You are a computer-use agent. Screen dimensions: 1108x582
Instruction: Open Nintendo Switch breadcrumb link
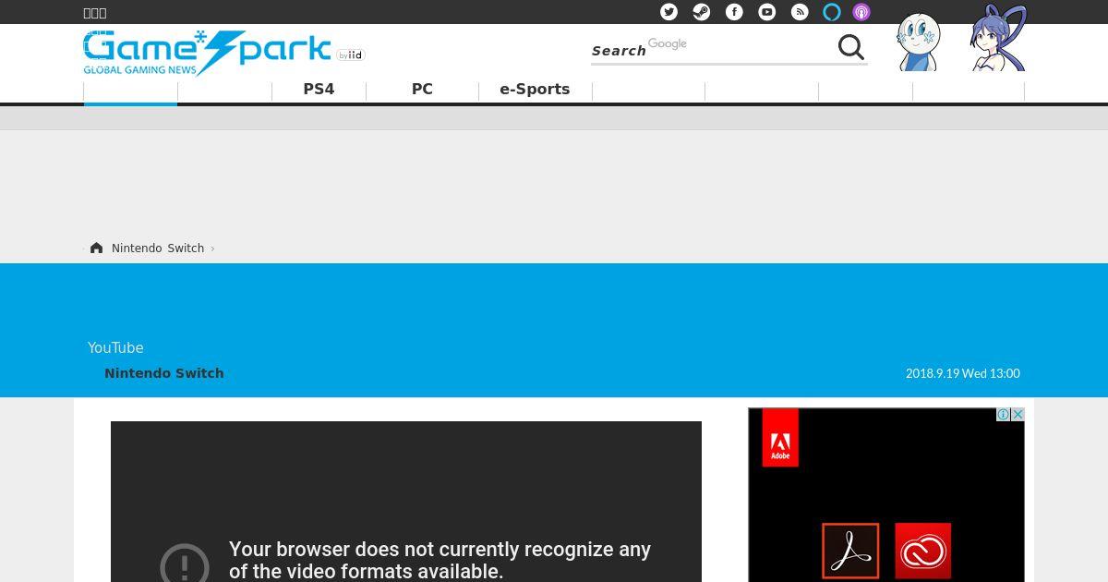coord(158,249)
